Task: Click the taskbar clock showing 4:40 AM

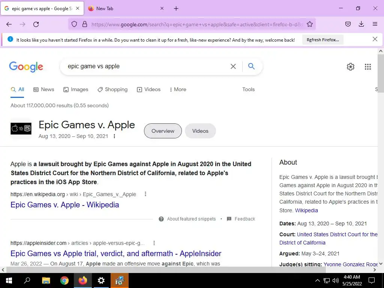Action: 352,280
